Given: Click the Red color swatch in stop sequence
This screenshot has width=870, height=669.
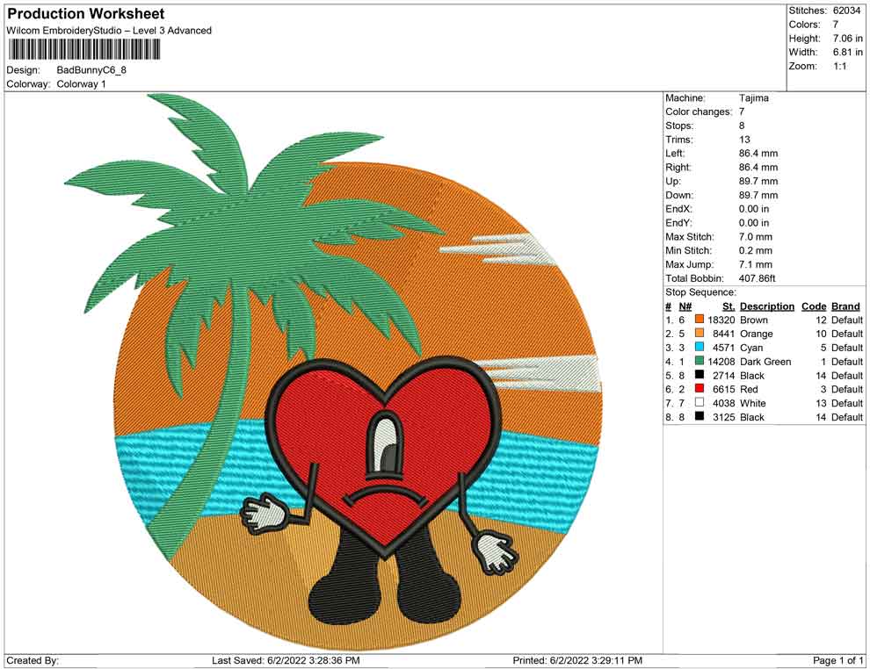Looking at the screenshot, I should 700,389.
